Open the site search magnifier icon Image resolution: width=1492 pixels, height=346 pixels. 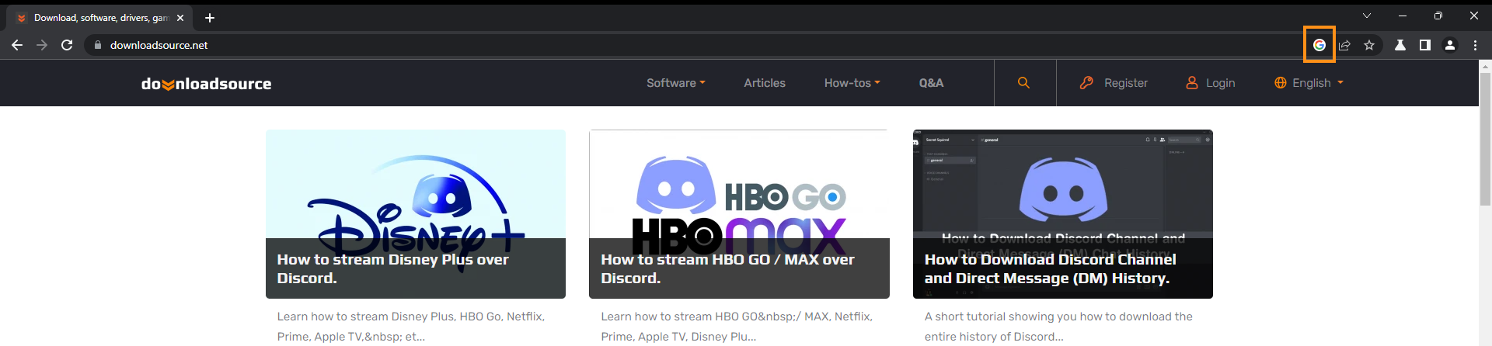pyautogui.click(x=1024, y=83)
